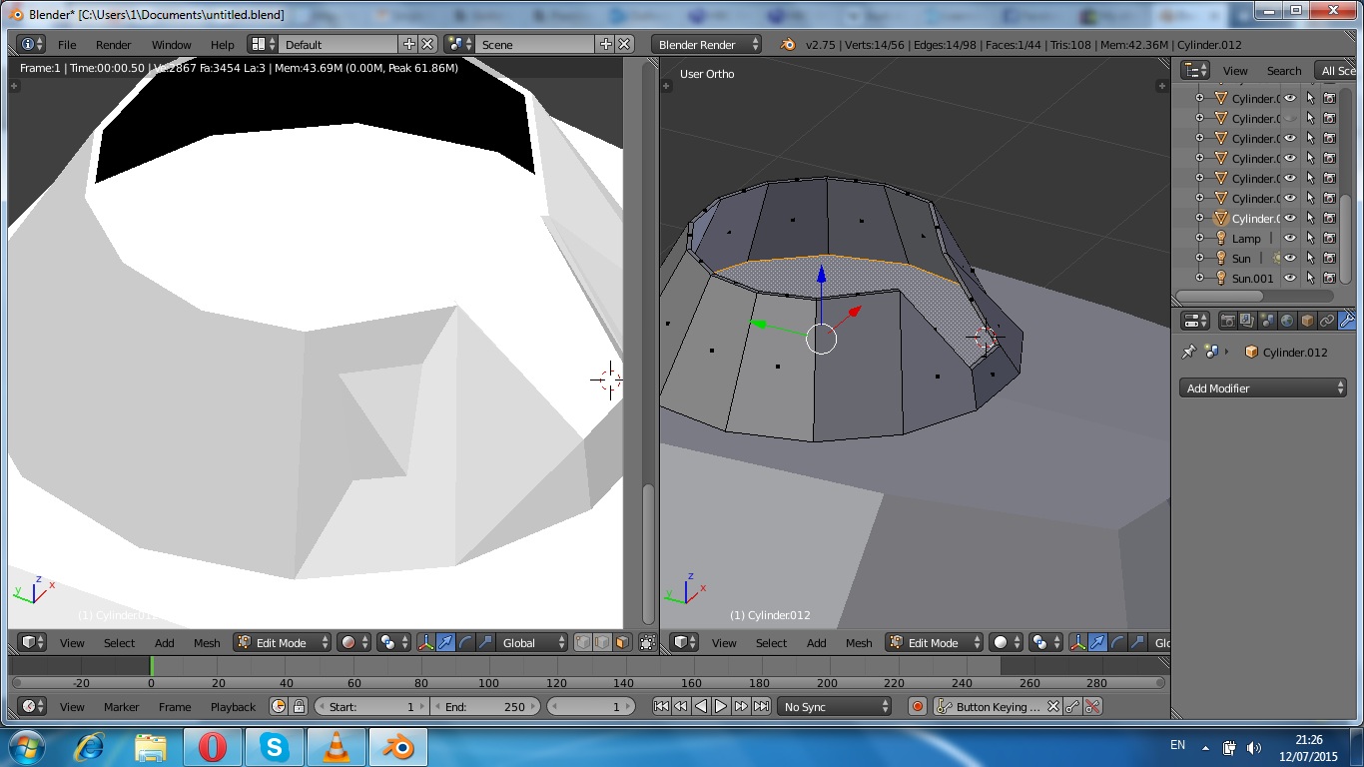Open the Mesh menu in left viewport
Screen dimensions: 1364x767
tap(207, 643)
